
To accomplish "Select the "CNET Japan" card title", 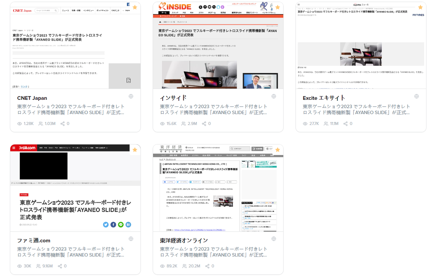I will [32, 98].
